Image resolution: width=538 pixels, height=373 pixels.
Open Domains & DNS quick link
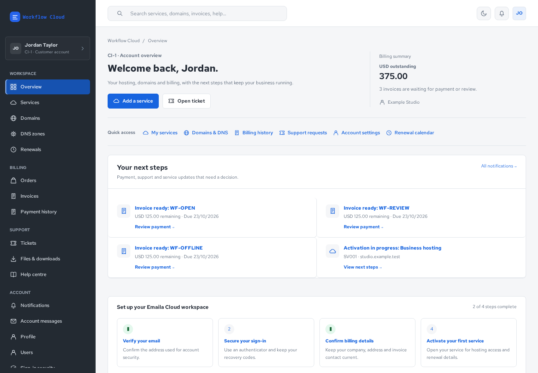(x=206, y=133)
